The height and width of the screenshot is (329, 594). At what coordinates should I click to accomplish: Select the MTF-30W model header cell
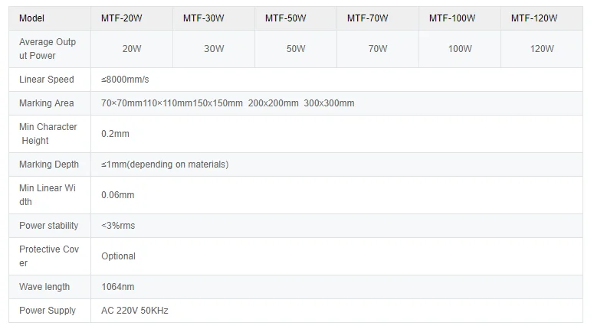coord(202,18)
